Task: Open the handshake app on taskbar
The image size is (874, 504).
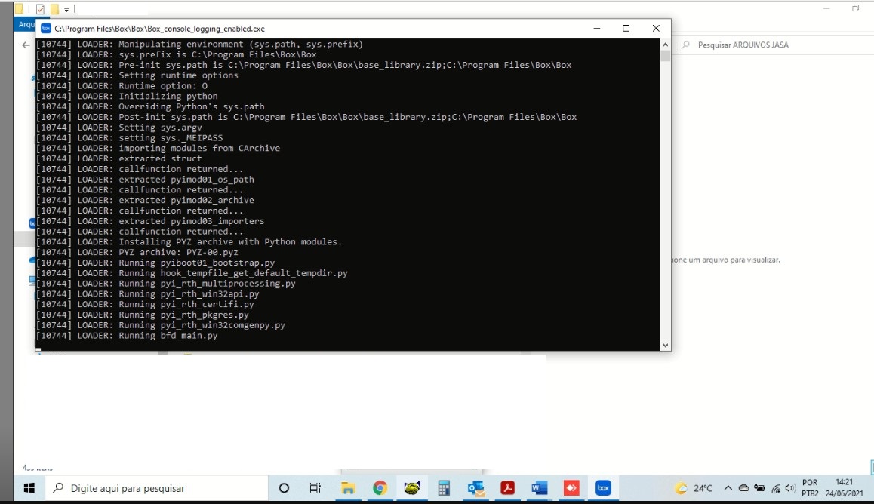Action: 412,488
